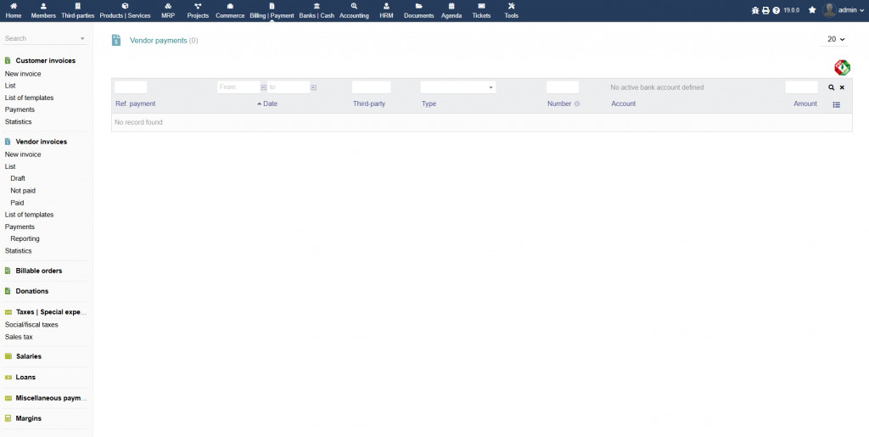
Task: Open Social/fiscal taxes link
Action: (x=31, y=324)
